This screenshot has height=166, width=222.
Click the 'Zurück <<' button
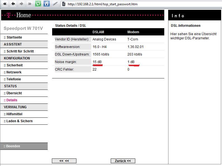tap(123, 161)
